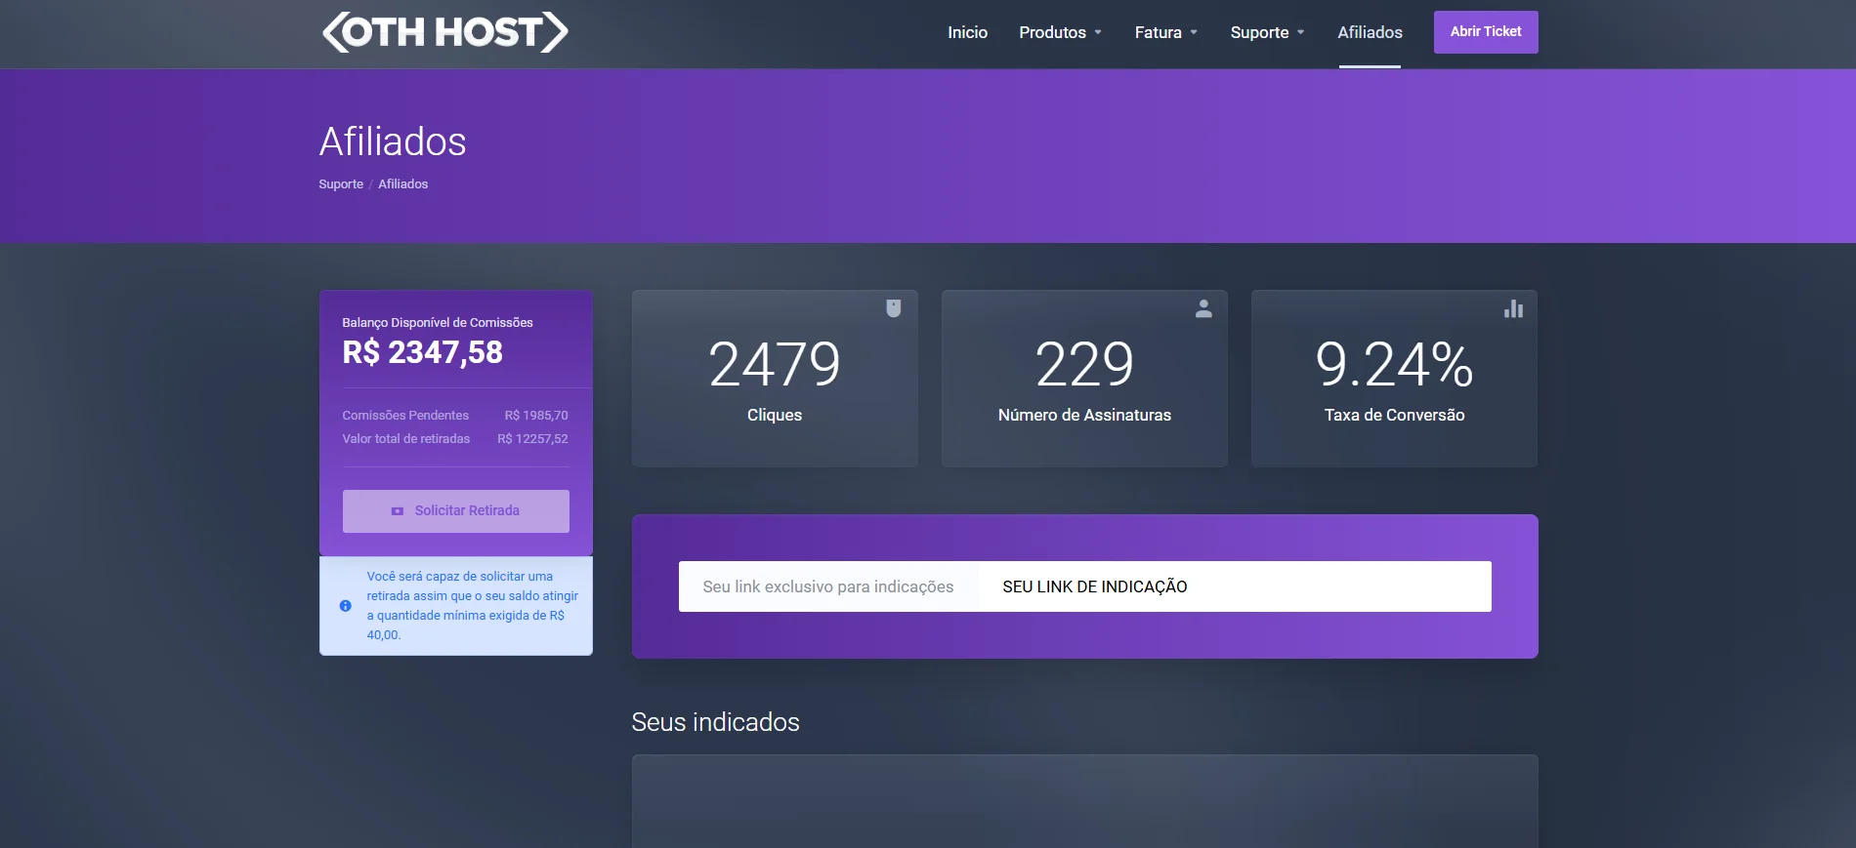The width and height of the screenshot is (1856, 848).
Task: Click the pending commissions value R$ 1985,70
Action: pos(536,416)
